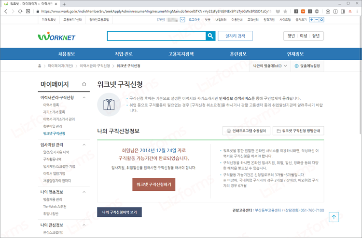Open a new browser tab
Image resolution: width=362 pixels, height=238 pixels.
tap(64, 4)
